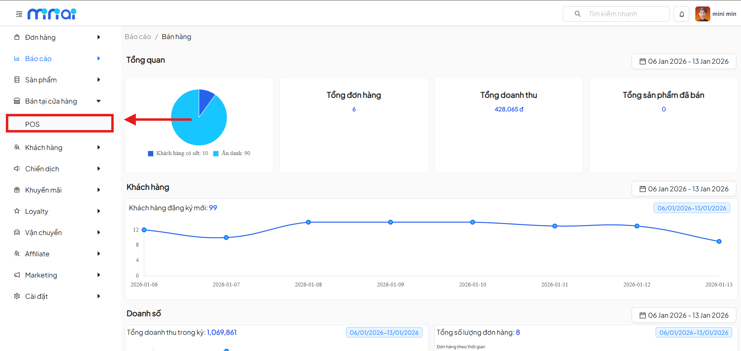Click the Khuyến mãi gift icon
Image resolution: width=741 pixels, height=351 pixels.
[17, 190]
